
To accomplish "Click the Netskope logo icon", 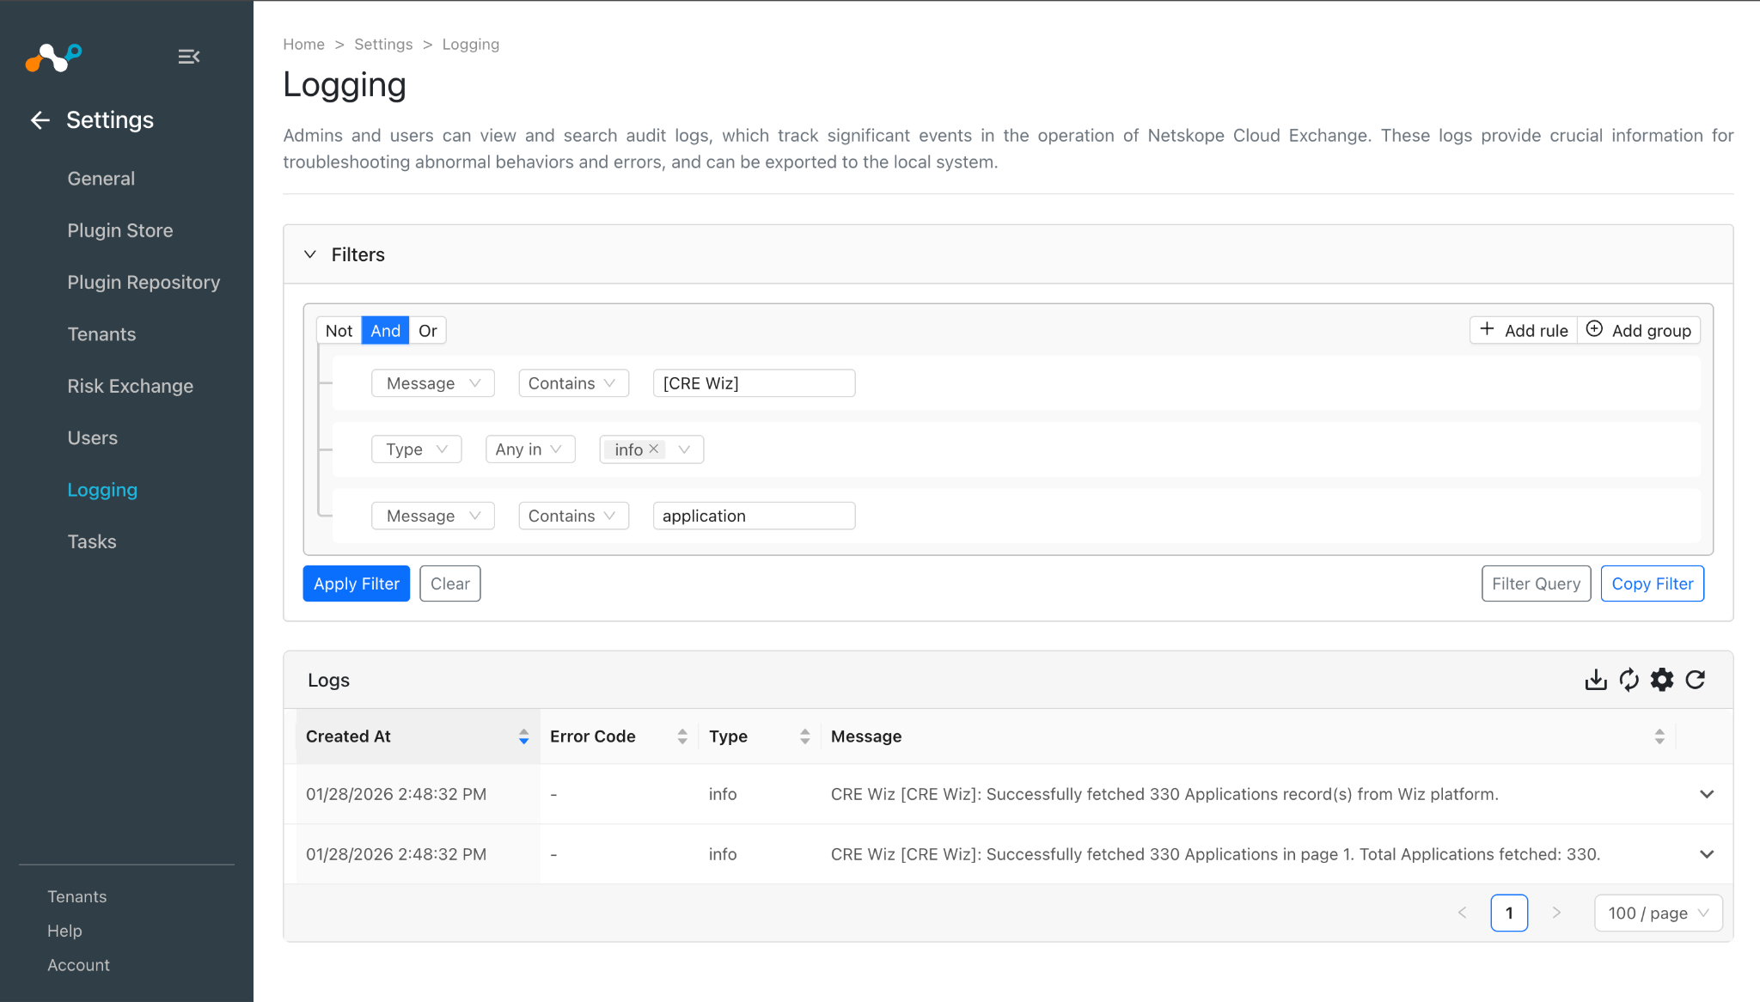I will coord(53,58).
